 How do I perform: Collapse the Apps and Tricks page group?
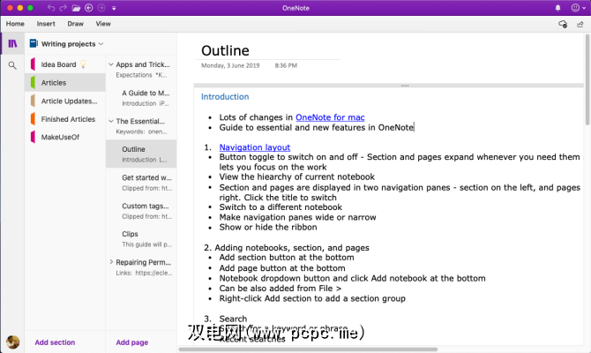110,64
